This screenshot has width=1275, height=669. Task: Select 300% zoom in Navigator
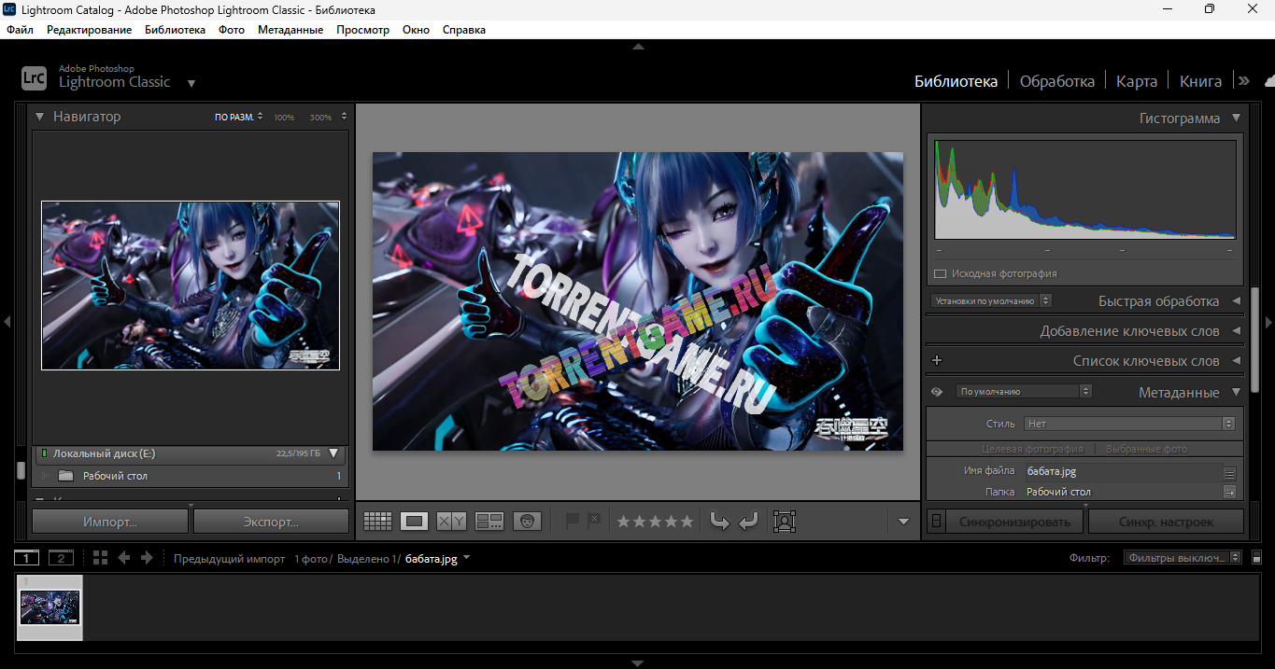click(320, 118)
